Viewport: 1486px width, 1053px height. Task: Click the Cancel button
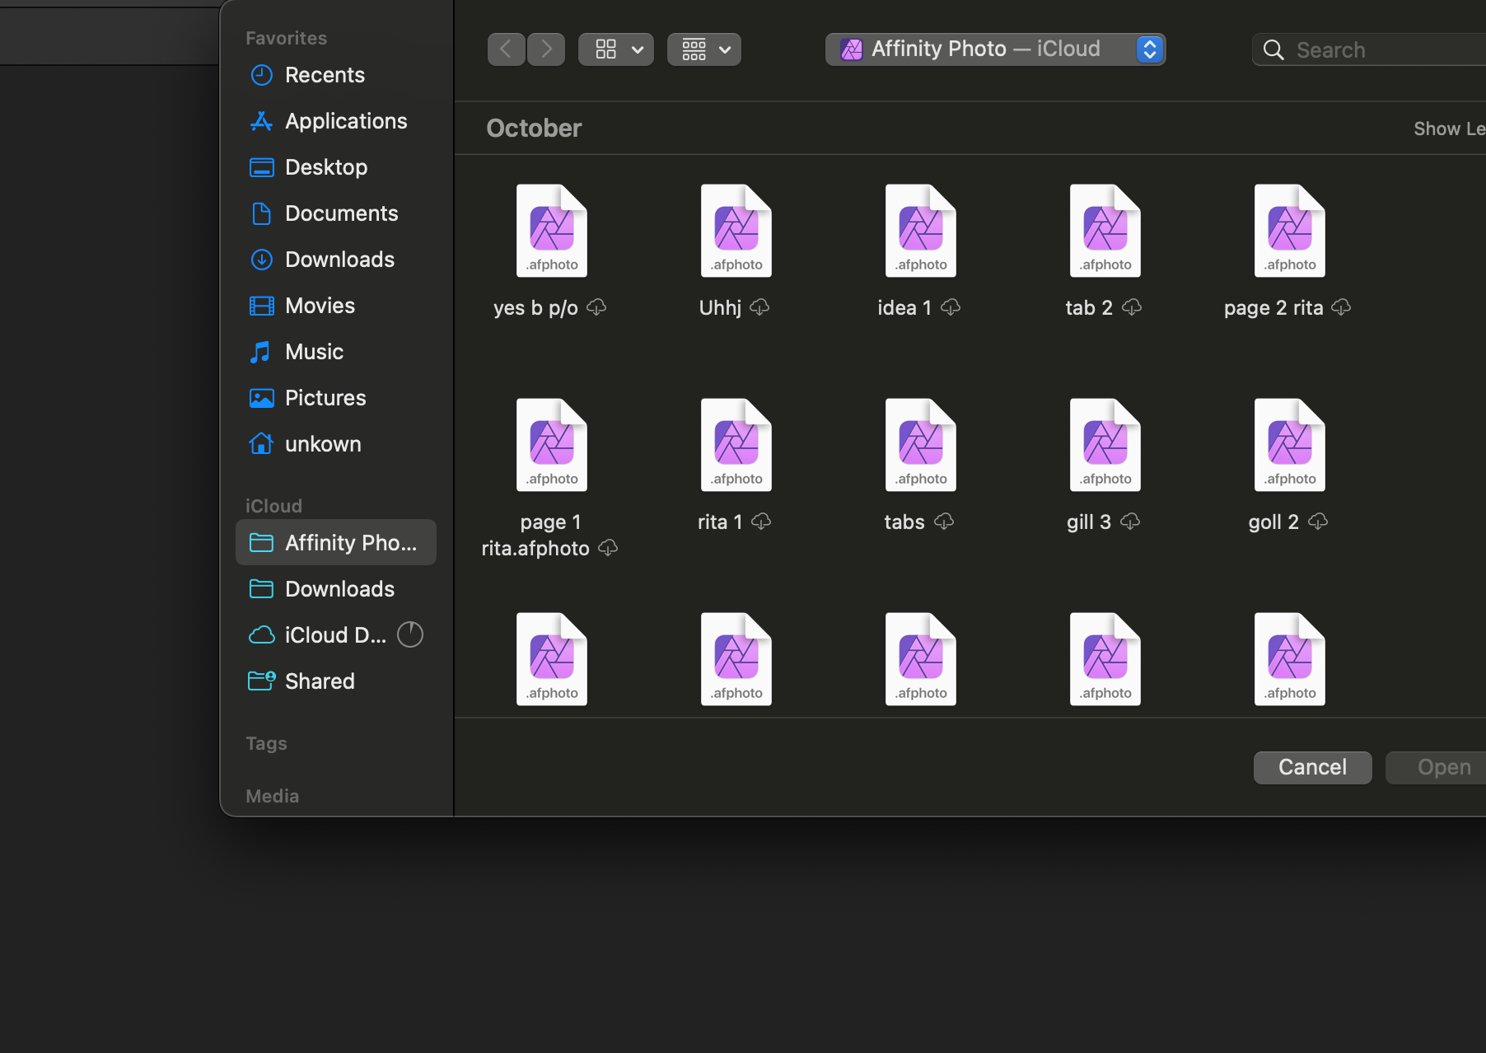(x=1313, y=768)
